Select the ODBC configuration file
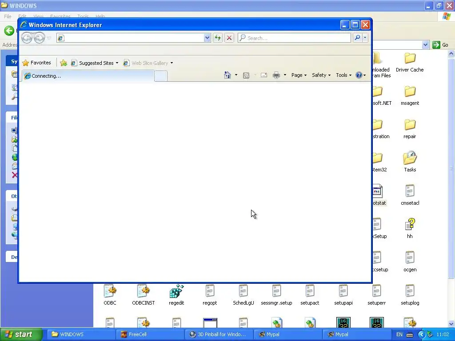 pyautogui.click(x=110, y=295)
